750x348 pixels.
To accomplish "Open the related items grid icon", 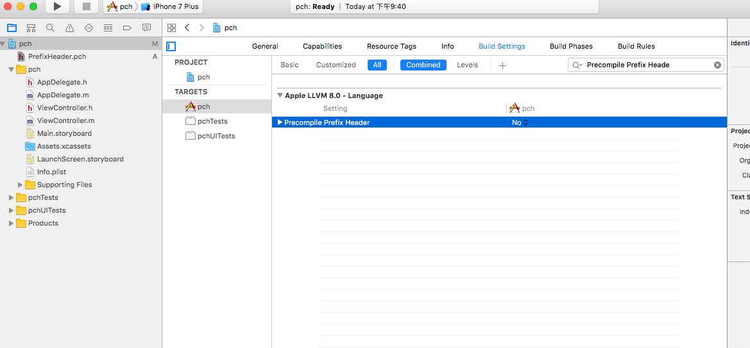I will 171,28.
